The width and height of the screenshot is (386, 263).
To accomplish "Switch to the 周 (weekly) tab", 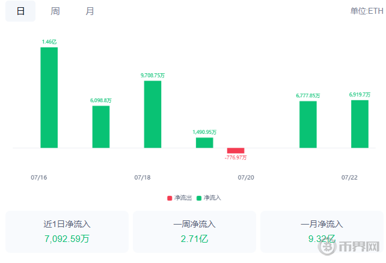I will [x=55, y=11].
